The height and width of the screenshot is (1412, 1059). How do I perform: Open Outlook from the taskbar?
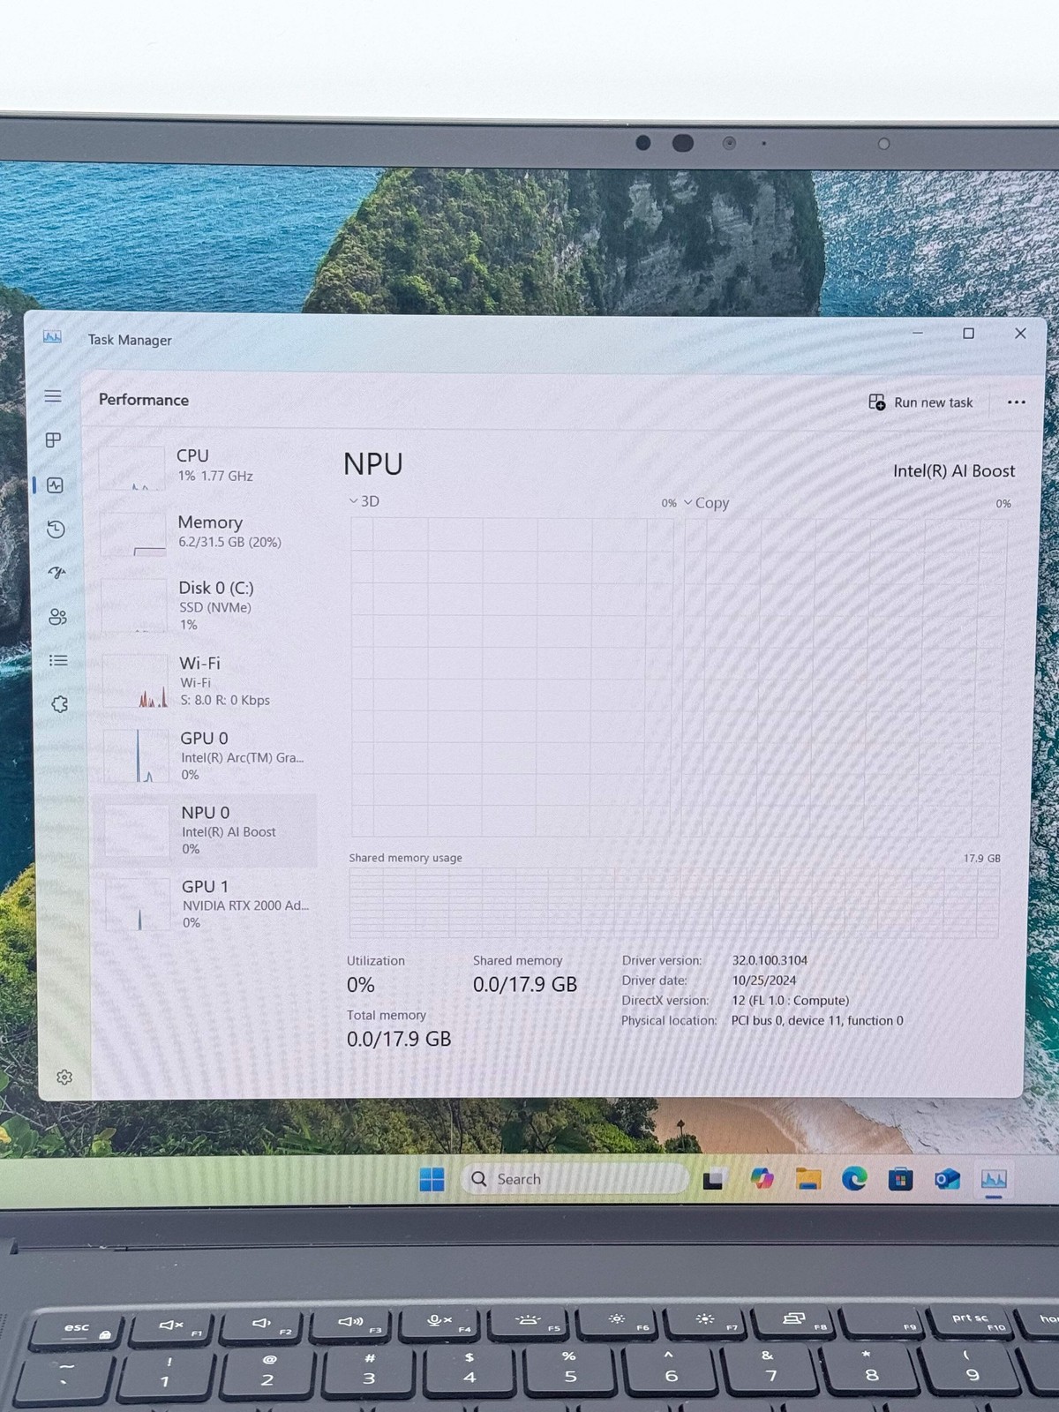(947, 1179)
